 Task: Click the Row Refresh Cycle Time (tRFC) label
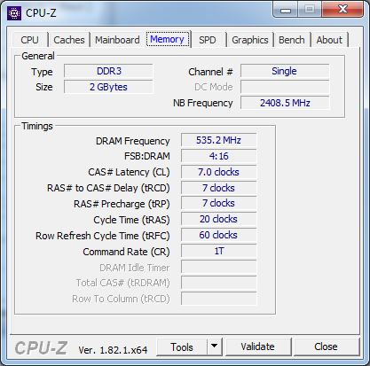(x=103, y=236)
